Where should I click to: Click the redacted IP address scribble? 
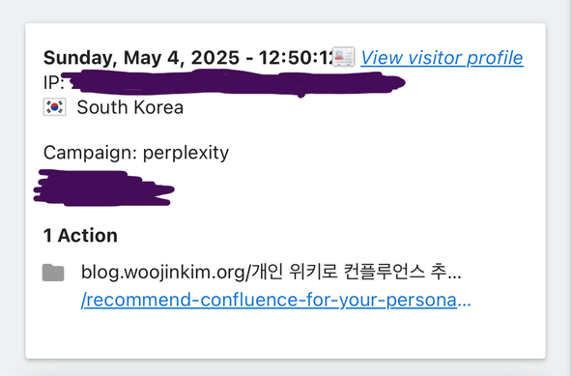[234, 83]
